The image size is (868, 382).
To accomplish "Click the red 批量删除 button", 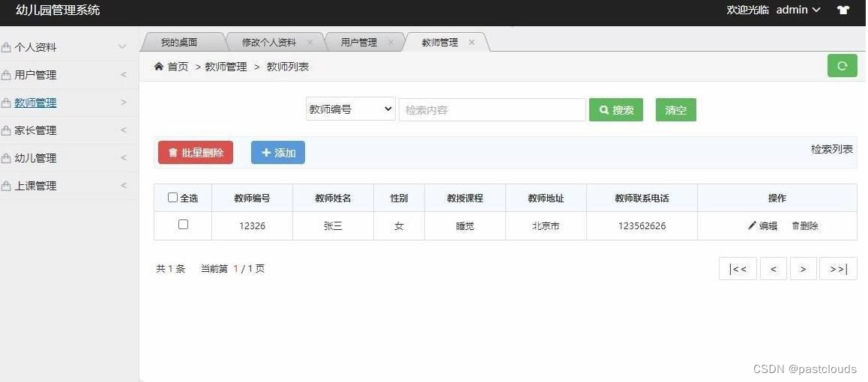I will (196, 153).
